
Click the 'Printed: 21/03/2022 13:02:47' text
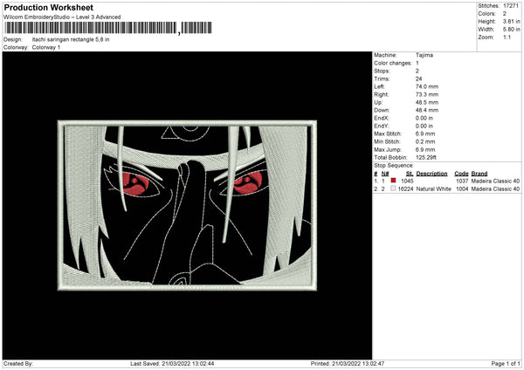348,364
